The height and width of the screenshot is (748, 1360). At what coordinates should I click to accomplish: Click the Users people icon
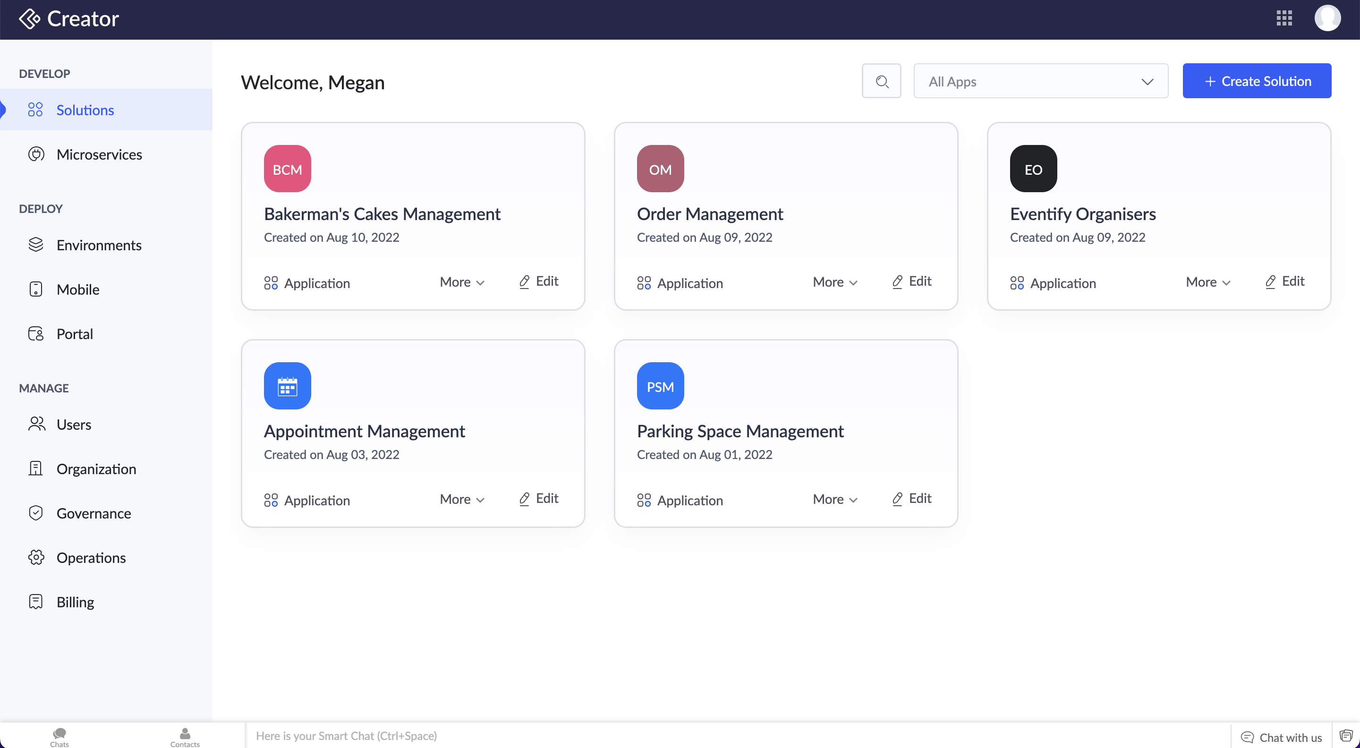click(x=36, y=425)
